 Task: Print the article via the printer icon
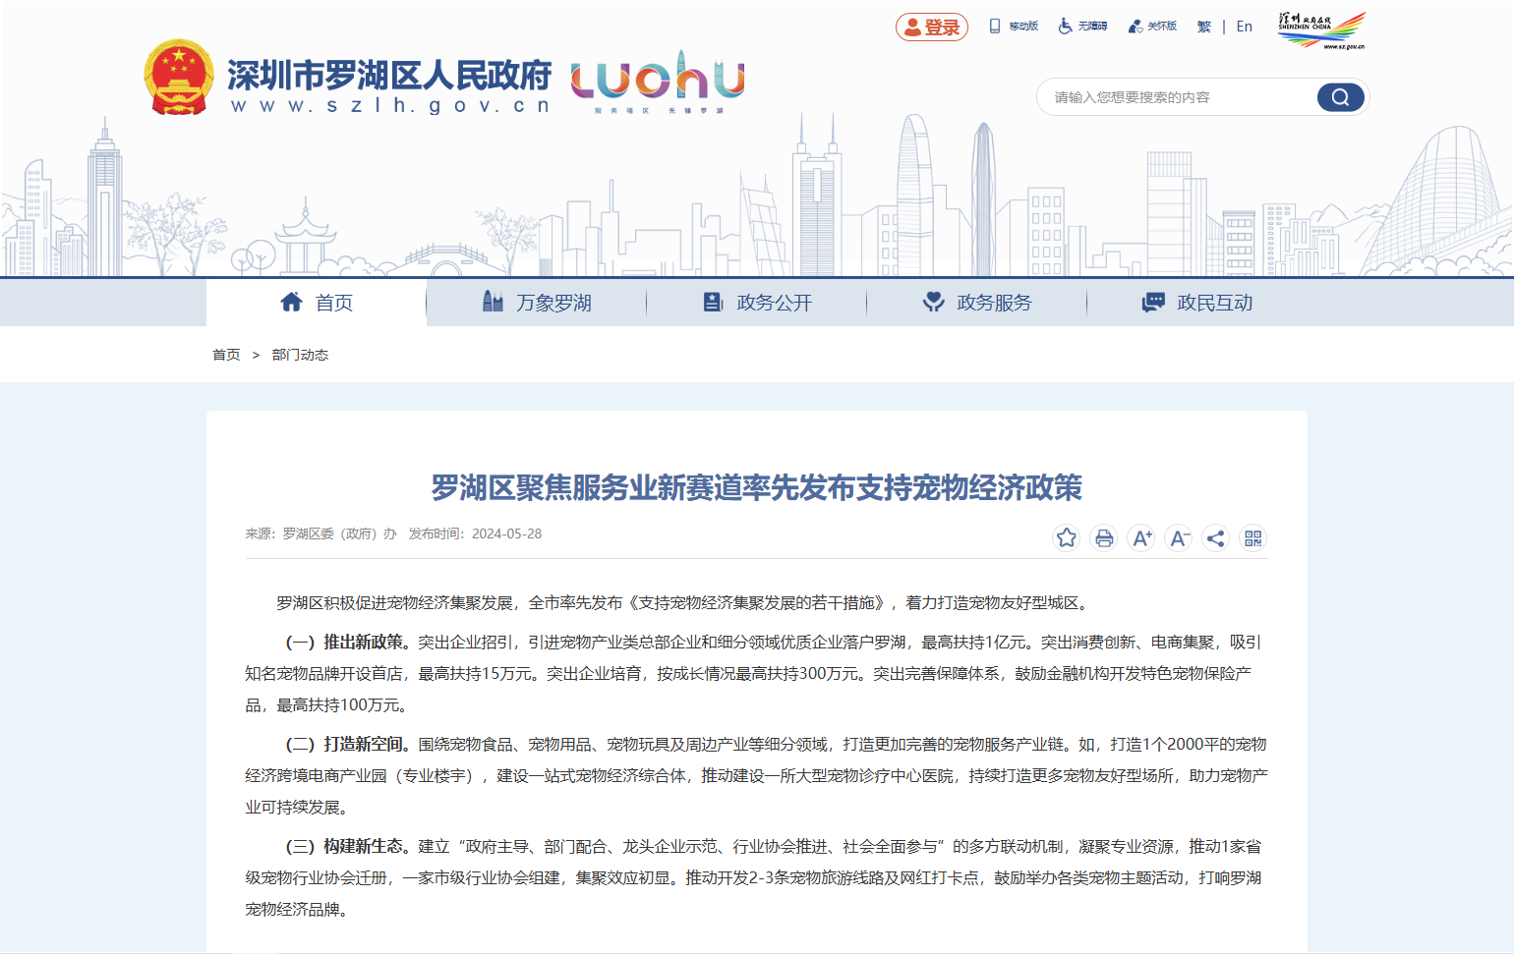point(1104,537)
